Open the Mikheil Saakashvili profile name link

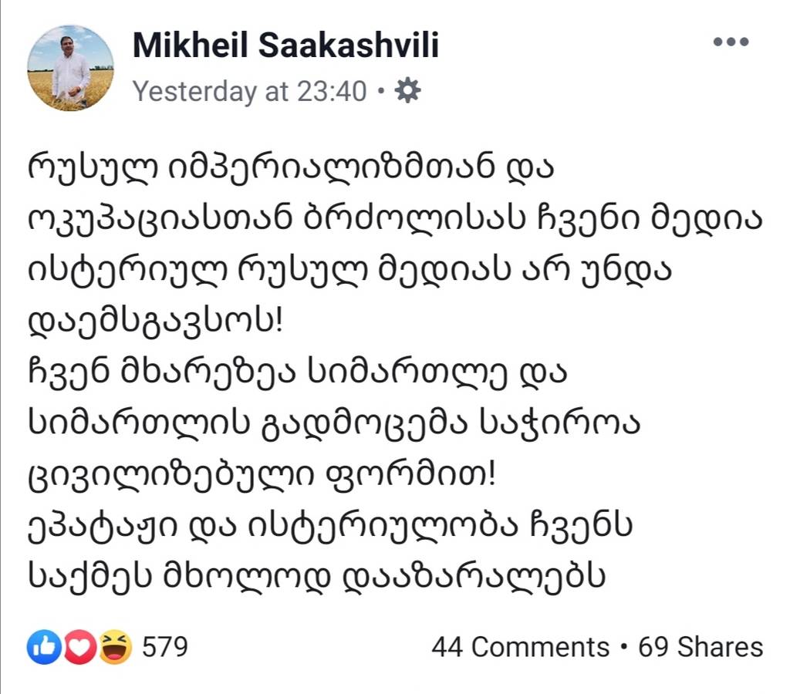click(285, 46)
